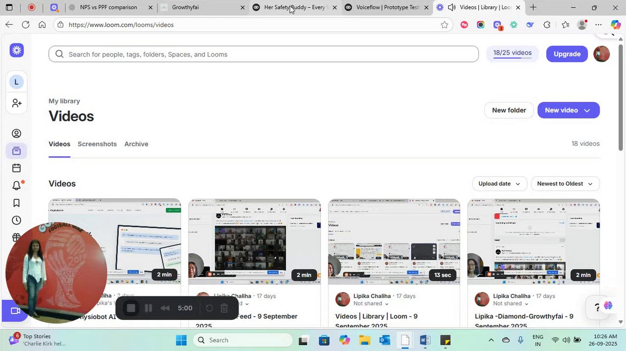Click the webcam bubble preview

click(56, 273)
